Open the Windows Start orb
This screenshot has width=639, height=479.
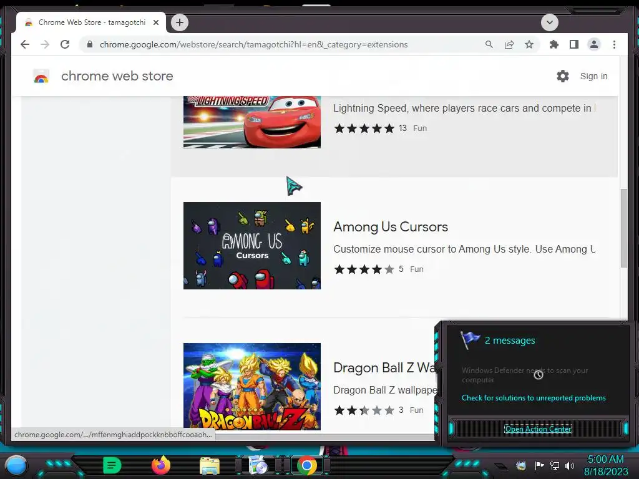point(16,465)
